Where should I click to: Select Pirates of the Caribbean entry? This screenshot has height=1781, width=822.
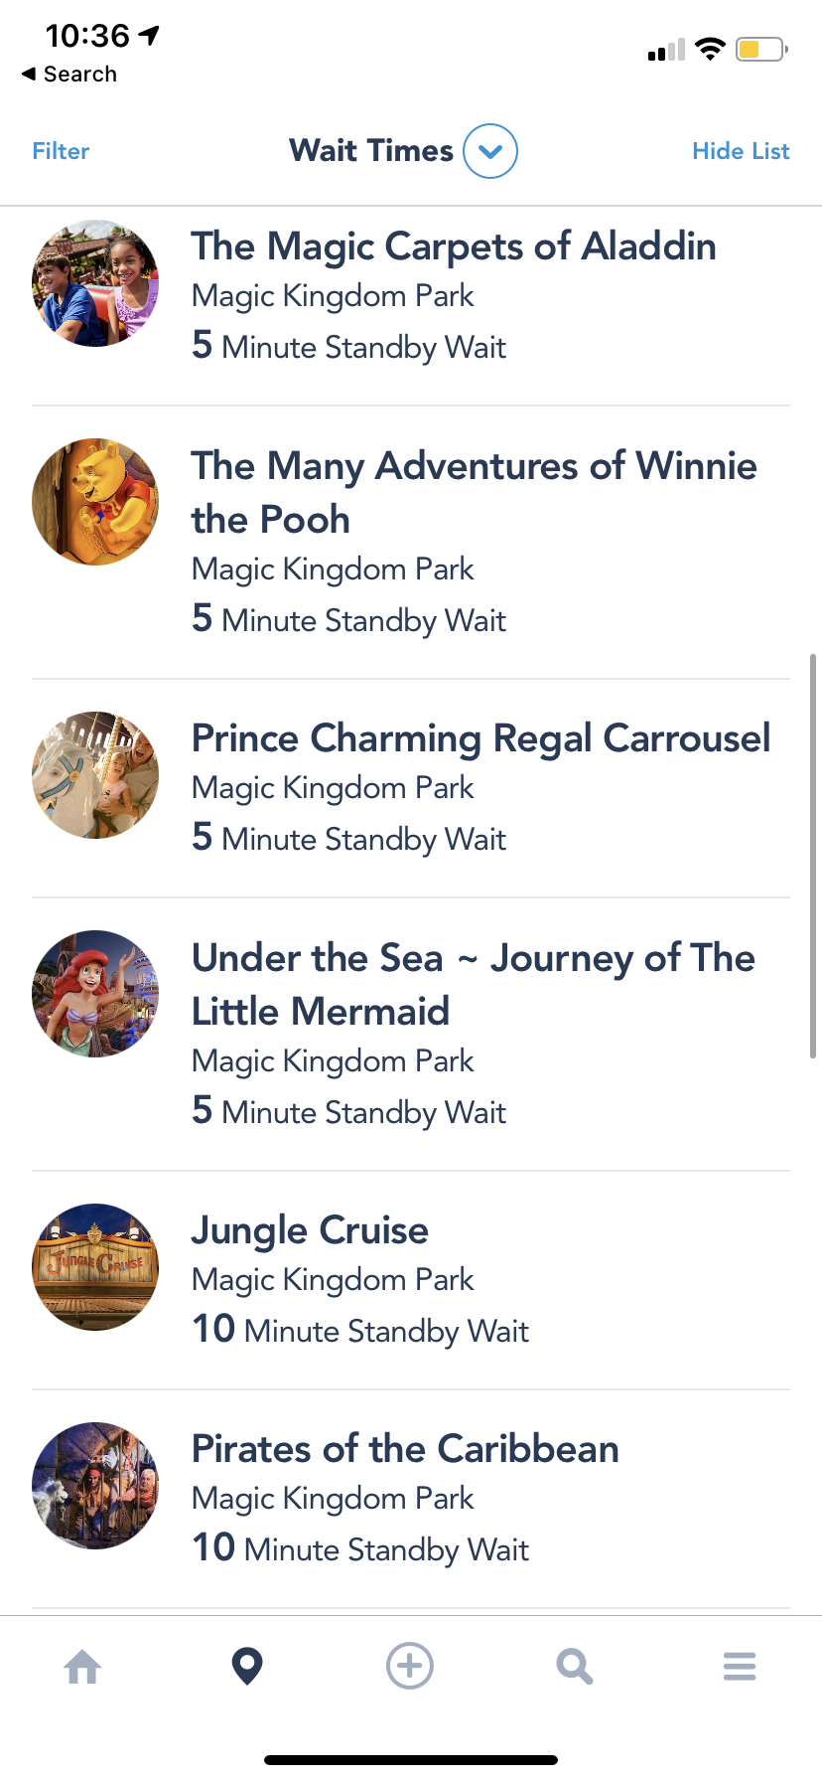(x=405, y=1449)
